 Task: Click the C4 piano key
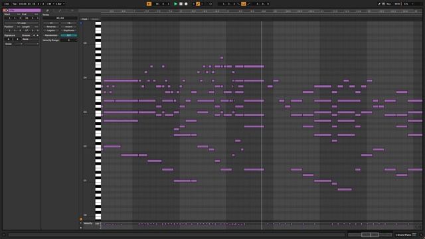click(x=98, y=78)
